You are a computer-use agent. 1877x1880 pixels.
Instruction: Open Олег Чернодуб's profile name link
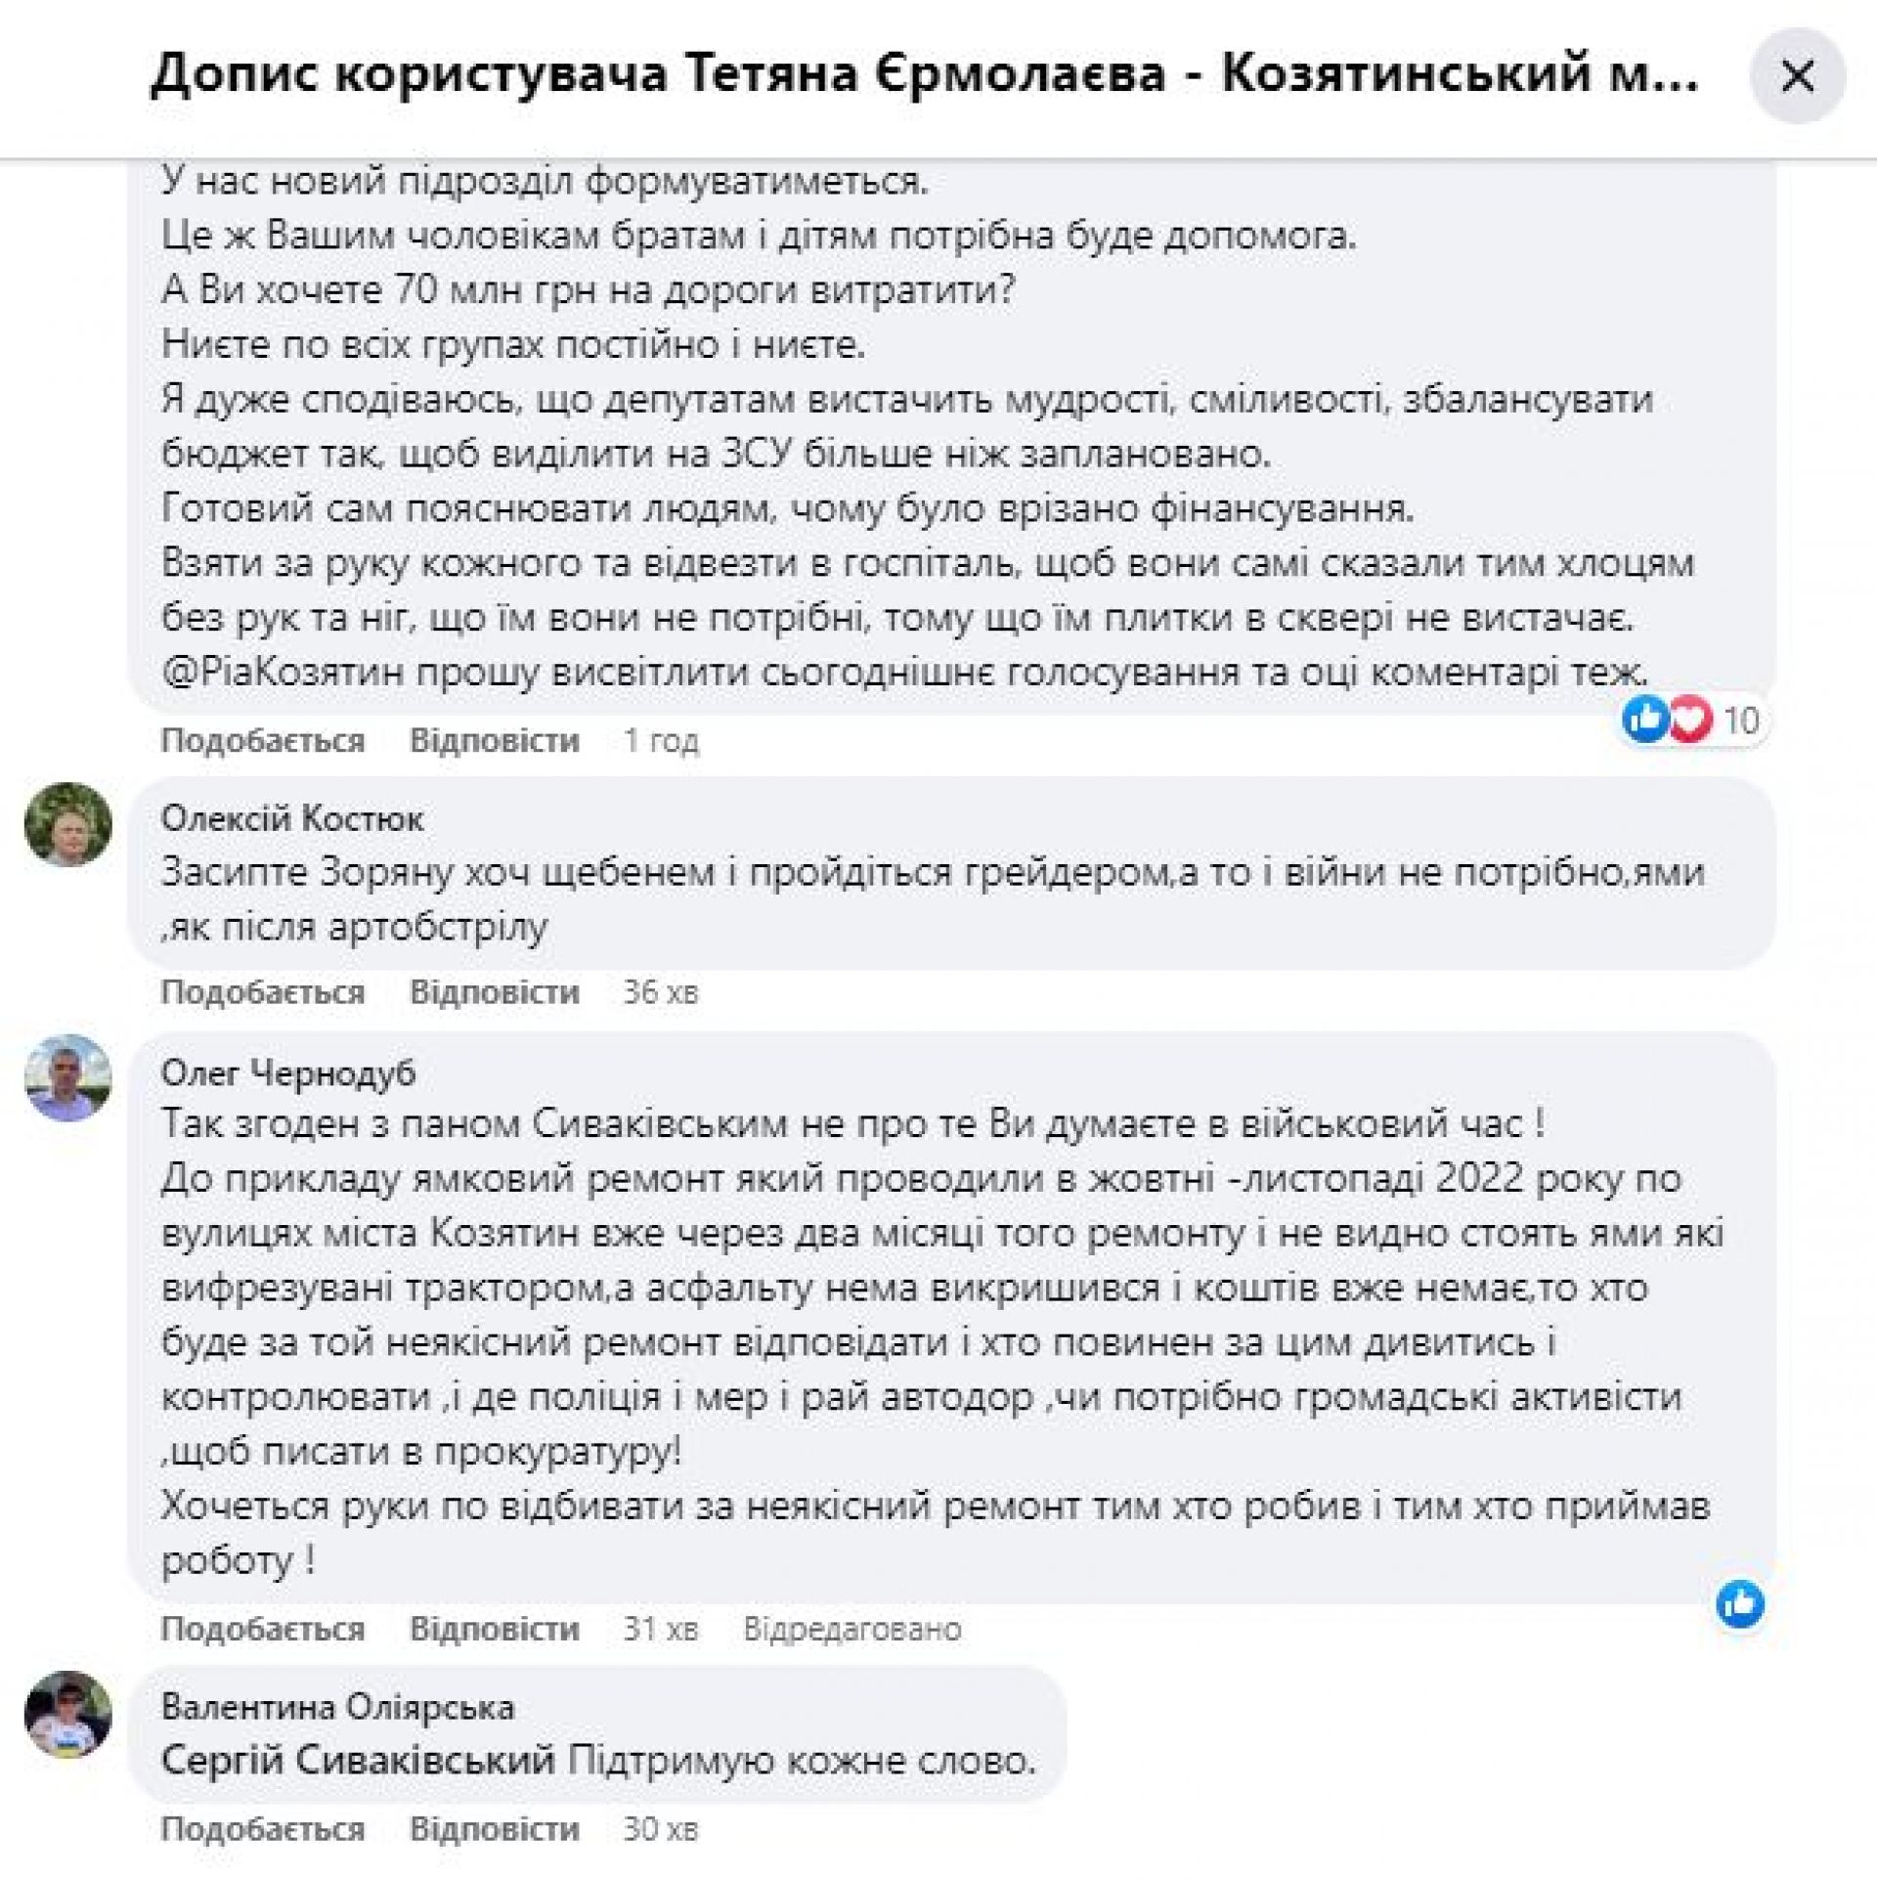[x=288, y=1072]
